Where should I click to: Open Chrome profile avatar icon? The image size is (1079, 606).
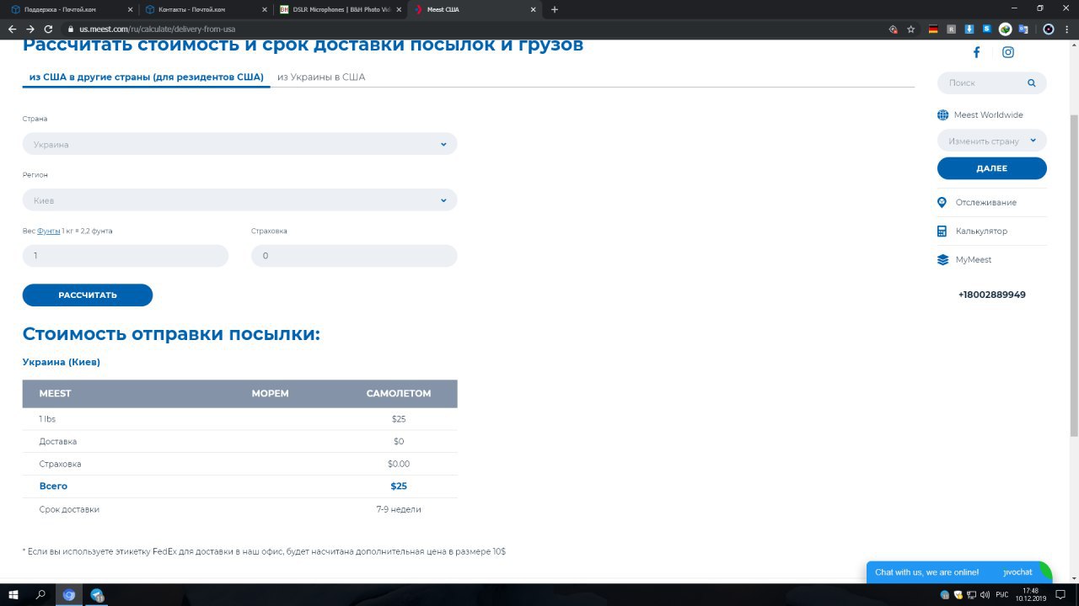click(x=1049, y=29)
